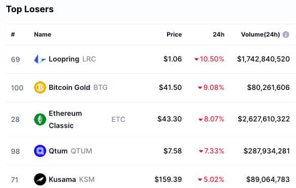Click the black Kusama logo icon
The width and height of the screenshot is (296, 188).
(x=40, y=179)
